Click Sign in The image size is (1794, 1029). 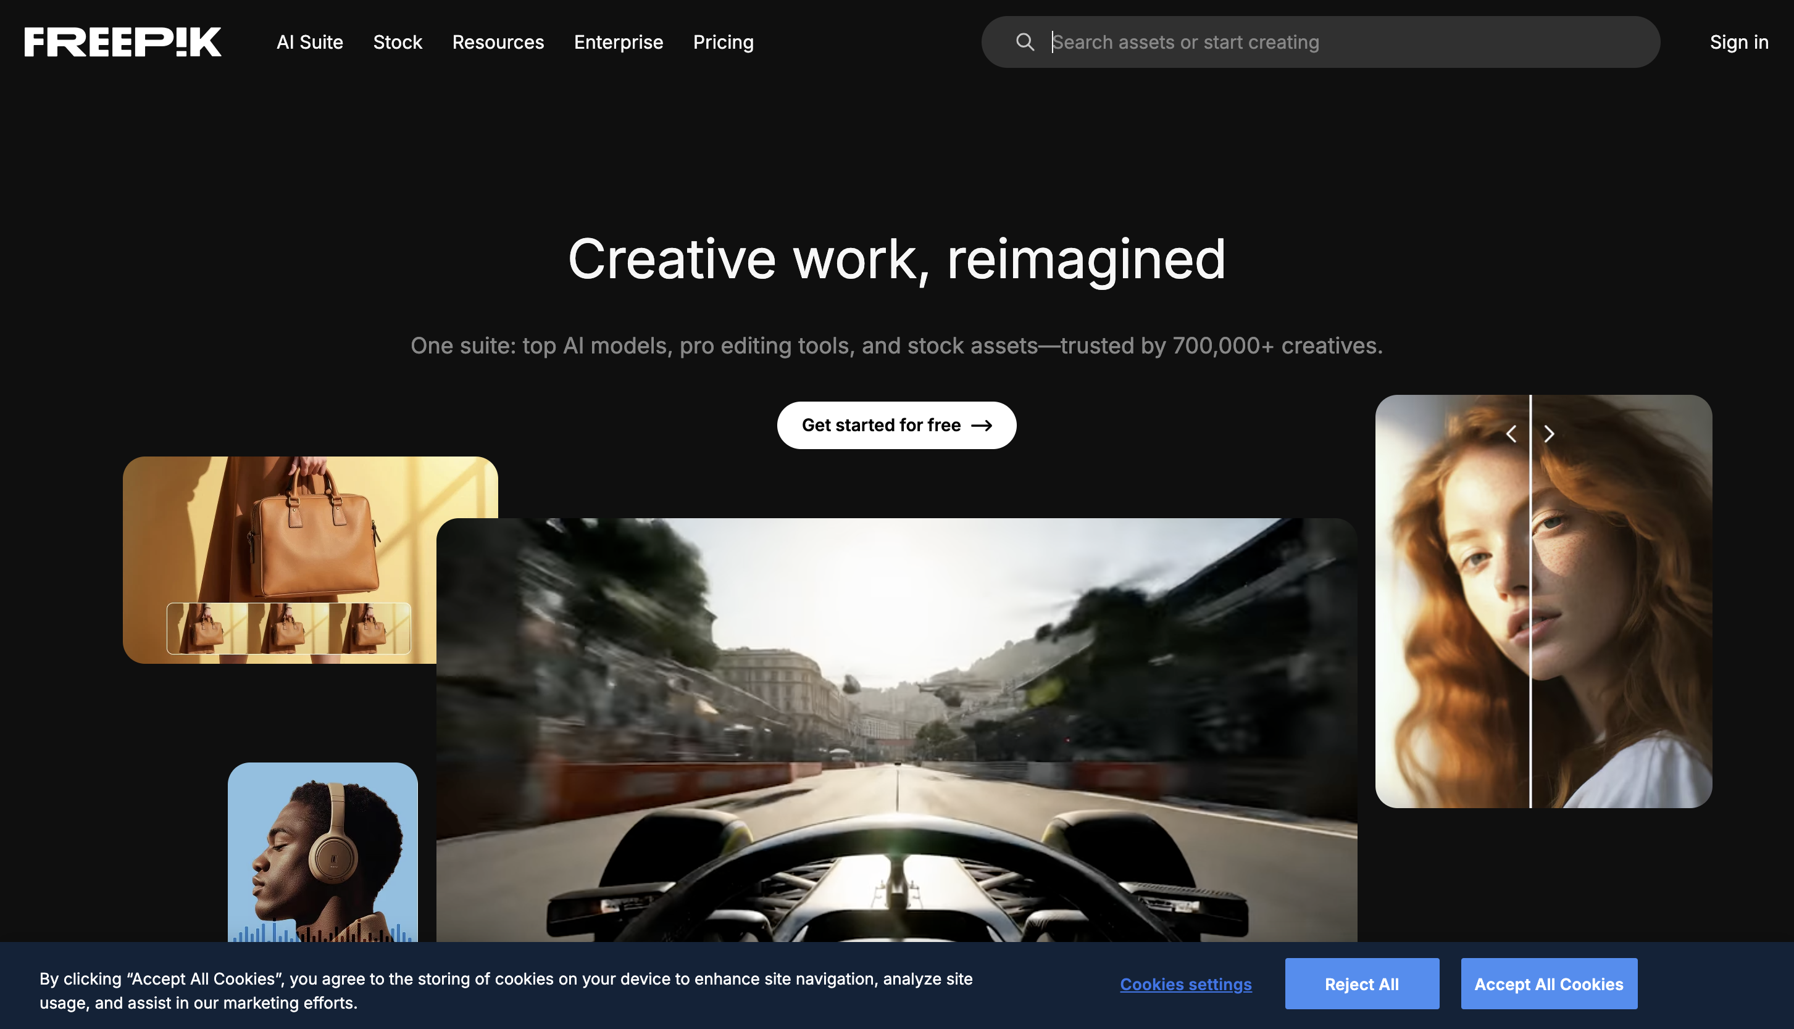tap(1739, 42)
